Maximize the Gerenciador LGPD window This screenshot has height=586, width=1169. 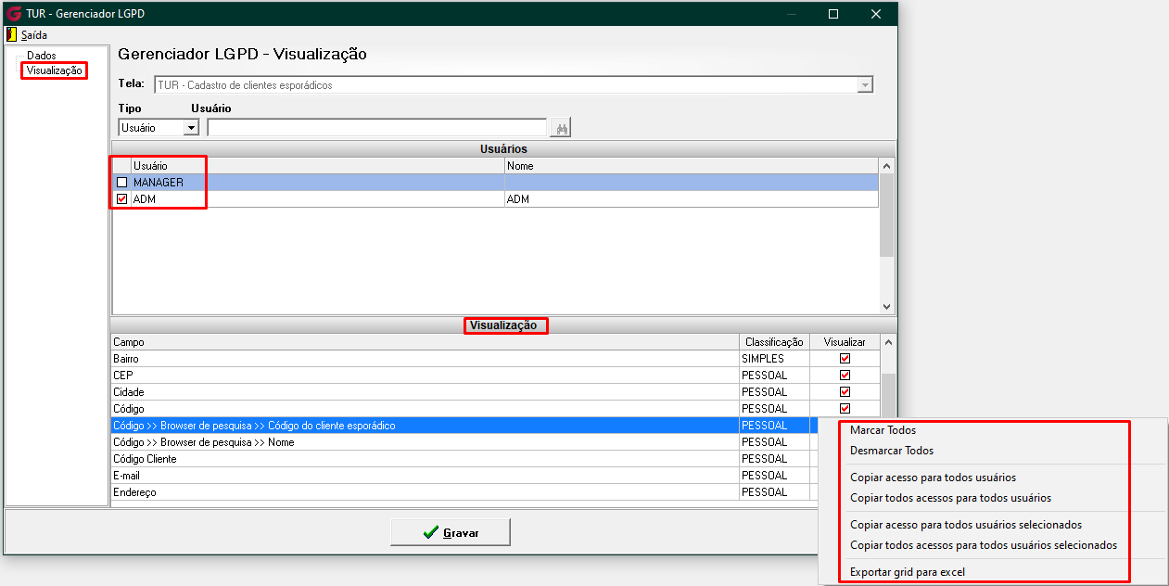tap(833, 14)
